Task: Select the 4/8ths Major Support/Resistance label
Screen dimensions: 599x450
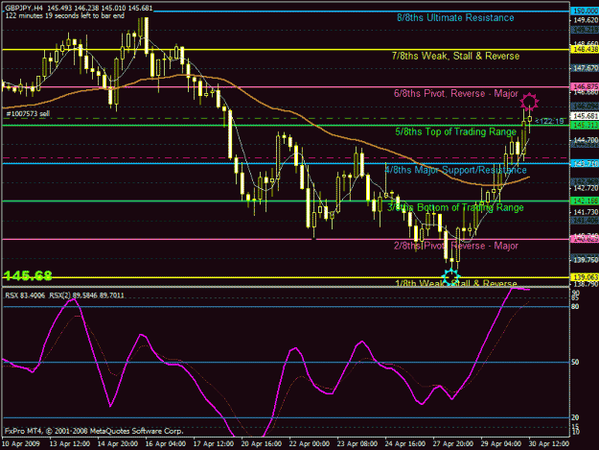Action: [456, 170]
